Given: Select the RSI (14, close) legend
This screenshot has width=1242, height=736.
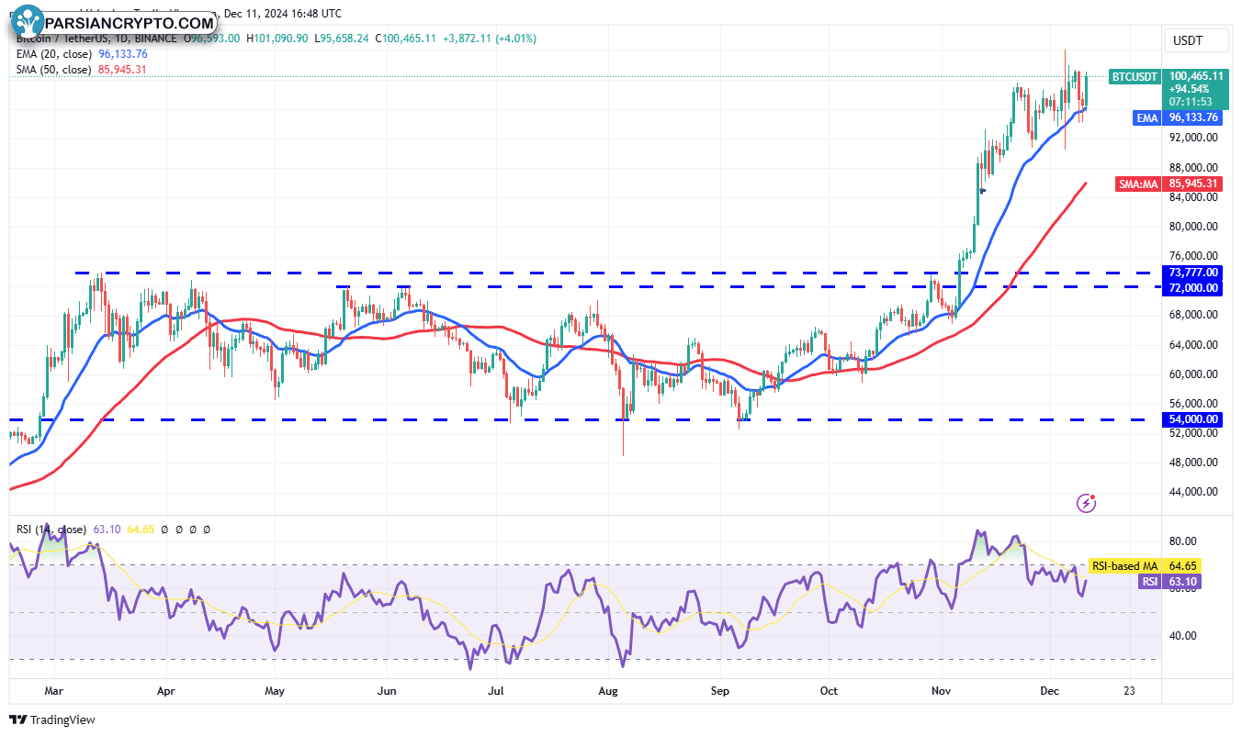Looking at the screenshot, I should [51, 530].
